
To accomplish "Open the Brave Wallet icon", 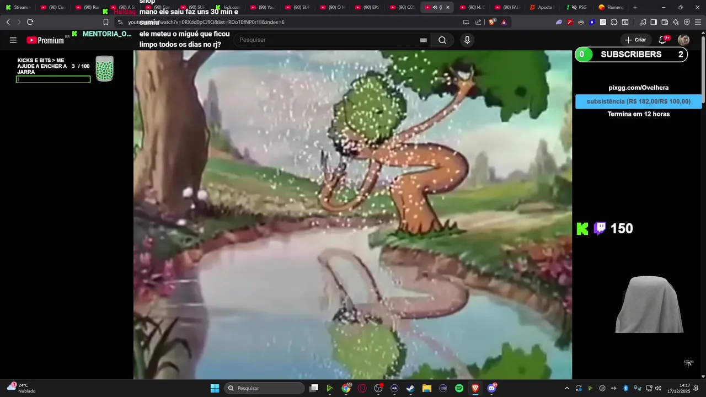I will pyautogui.click(x=665, y=22).
